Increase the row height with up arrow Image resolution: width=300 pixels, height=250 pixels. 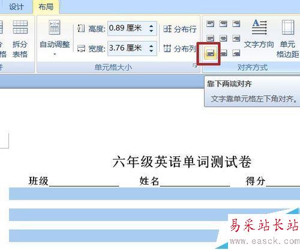click(151, 26)
